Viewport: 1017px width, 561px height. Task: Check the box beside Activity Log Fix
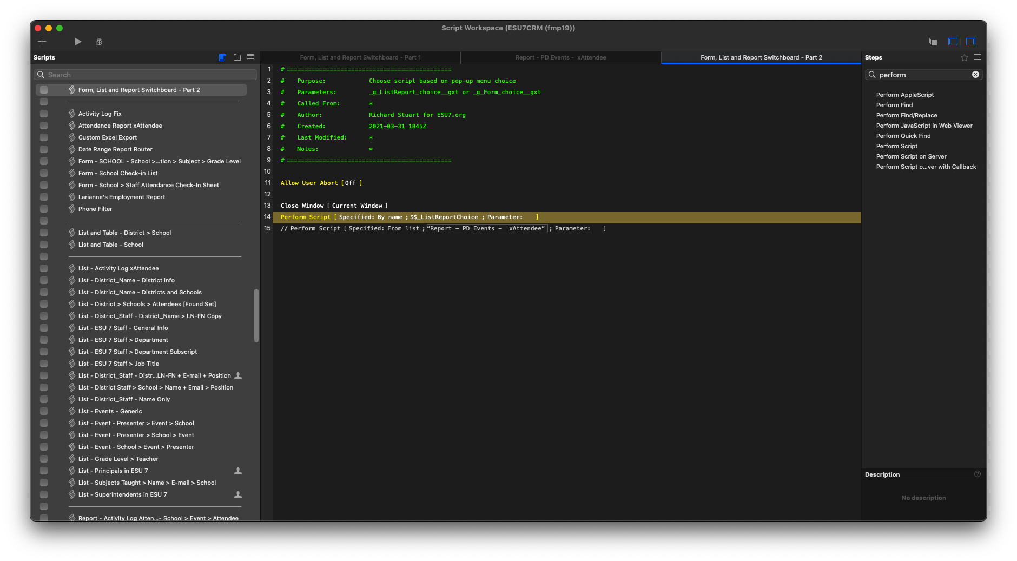[x=44, y=114]
